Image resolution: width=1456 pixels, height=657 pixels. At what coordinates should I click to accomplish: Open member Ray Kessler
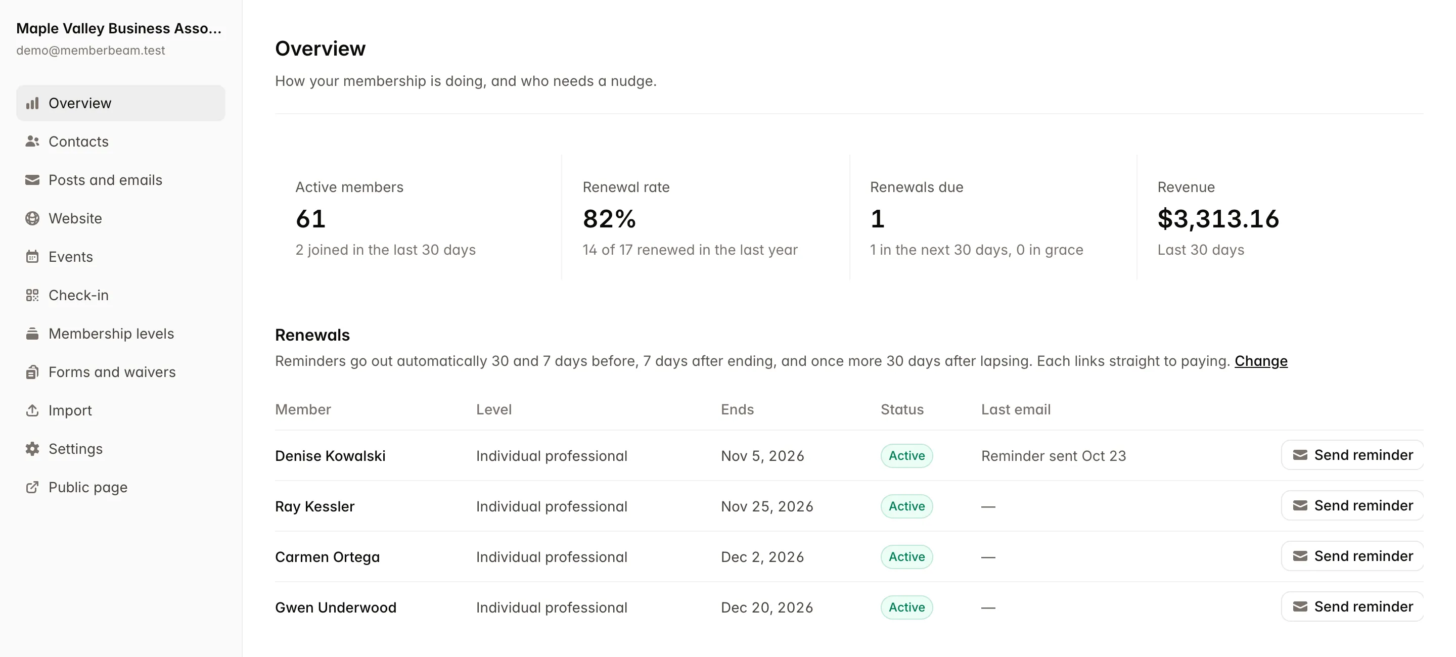(x=315, y=507)
